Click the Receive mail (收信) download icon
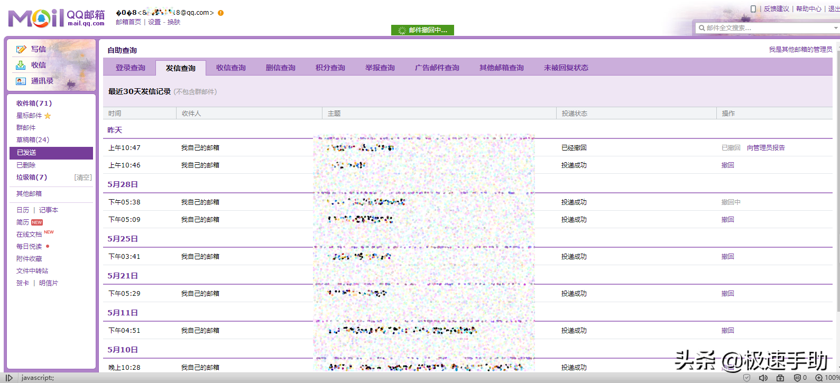Image resolution: width=840 pixels, height=383 pixels. pyautogui.click(x=21, y=65)
